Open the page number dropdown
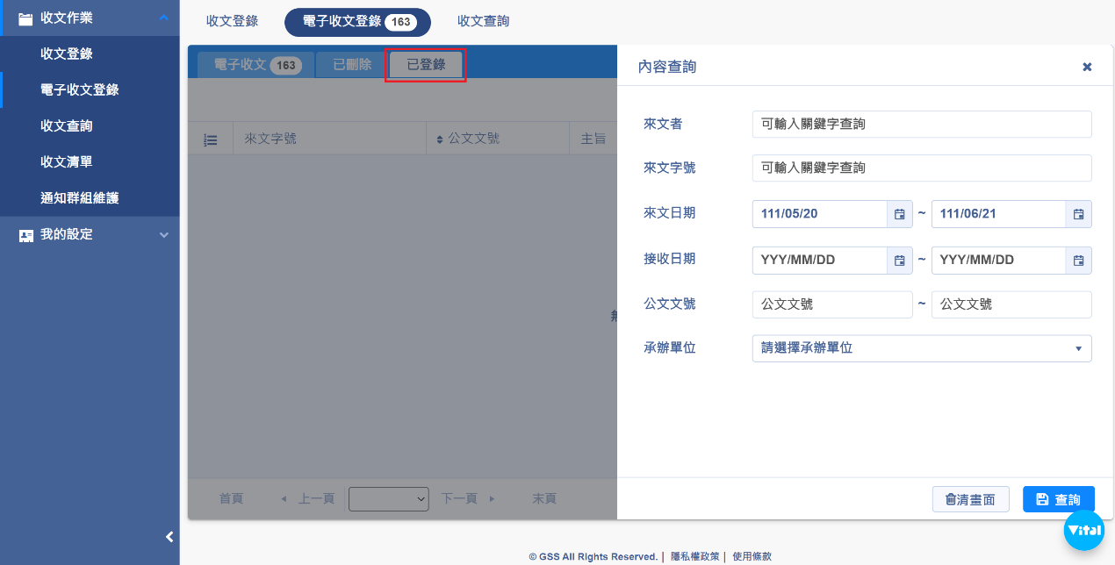Screen dimensions: 1115x565 pyautogui.click(x=388, y=498)
